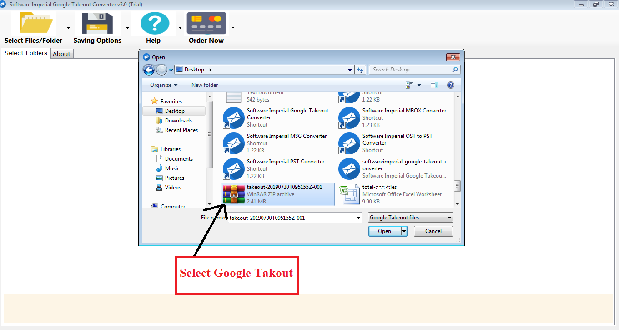The height and width of the screenshot is (330, 619).
Task: Expand the Order Now dropdown arrow
Action: point(233,28)
